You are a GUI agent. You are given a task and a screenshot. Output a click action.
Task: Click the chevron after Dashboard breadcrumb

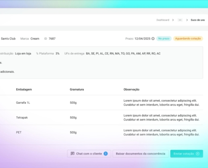coord(173,20)
